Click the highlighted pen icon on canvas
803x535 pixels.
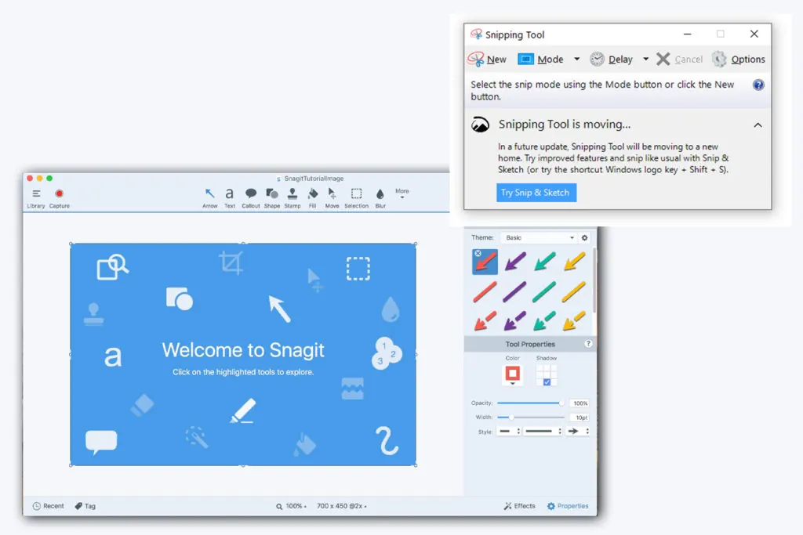tap(243, 410)
